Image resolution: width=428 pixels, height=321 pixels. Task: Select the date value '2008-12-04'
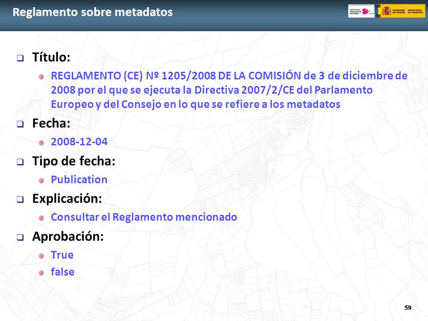point(79,142)
